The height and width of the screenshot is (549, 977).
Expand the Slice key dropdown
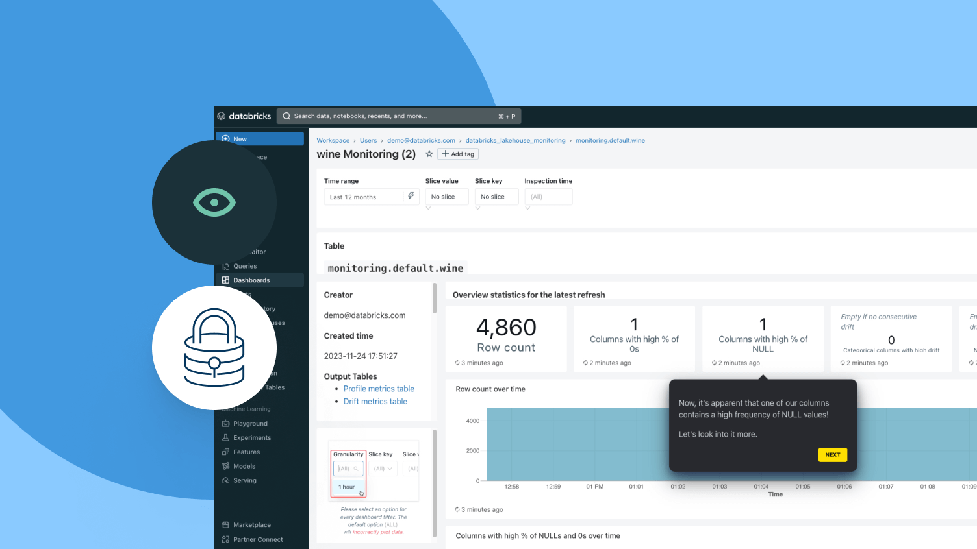pos(497,197)
